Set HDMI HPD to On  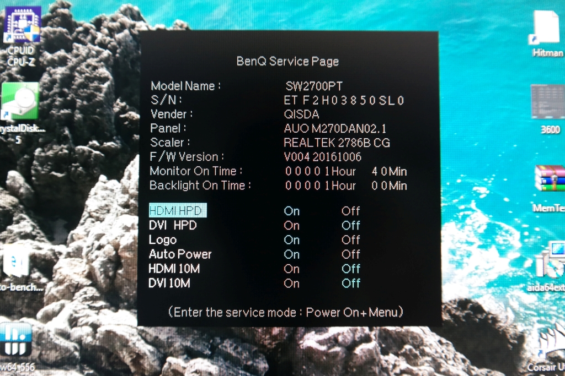[291, 211]
